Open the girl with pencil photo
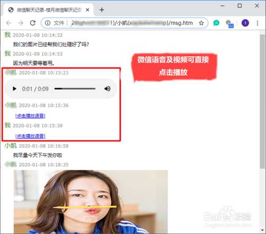The height and width of the screenshot is (234, 266). [x=91, y=202]
